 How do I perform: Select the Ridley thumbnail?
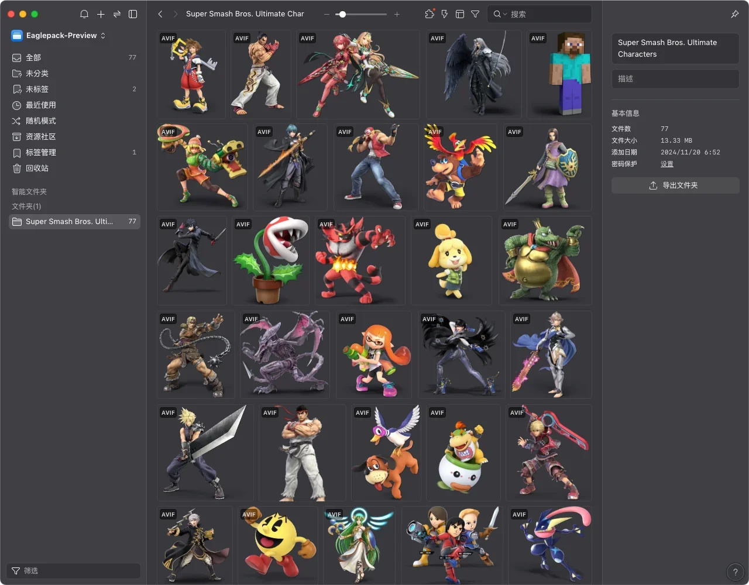tap(285, 355)
